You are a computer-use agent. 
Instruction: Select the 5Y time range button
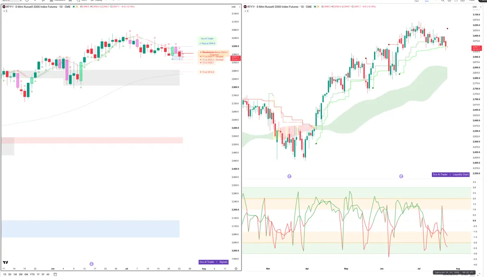pyautogui.click(x=43, y=274)
